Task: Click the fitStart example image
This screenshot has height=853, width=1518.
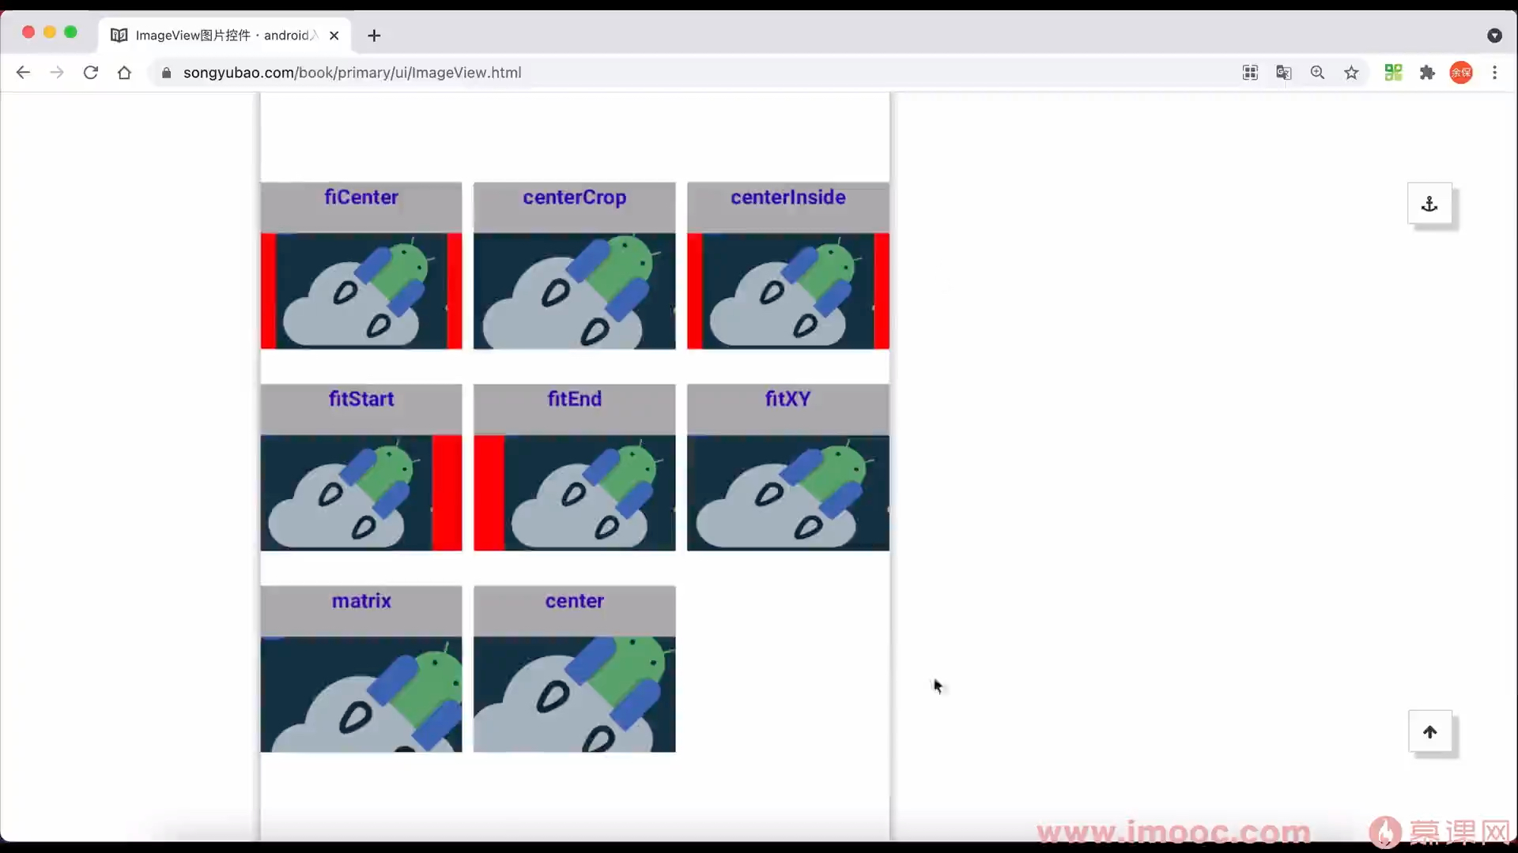Action: click(361, 493)
